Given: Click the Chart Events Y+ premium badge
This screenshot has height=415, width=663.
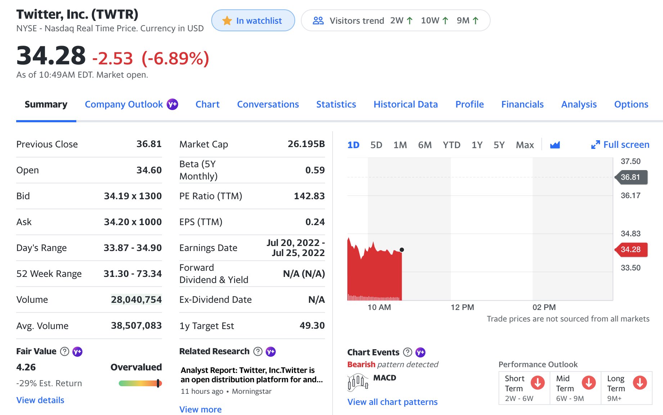Looking at the screenshot, I should [420, 352].
